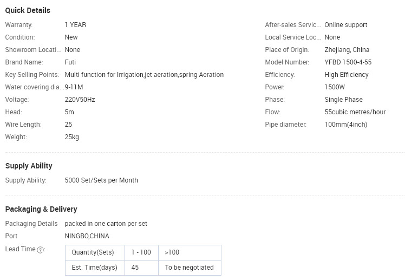The width and height of the screenshot is (405, 280).
Task: Click the brand name Futi
Action: click(70, 62)
